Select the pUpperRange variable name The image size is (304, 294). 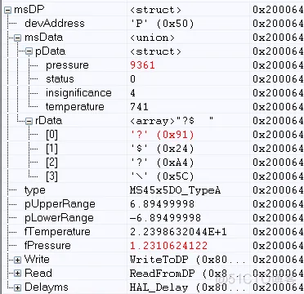click(x=60, y=204)
